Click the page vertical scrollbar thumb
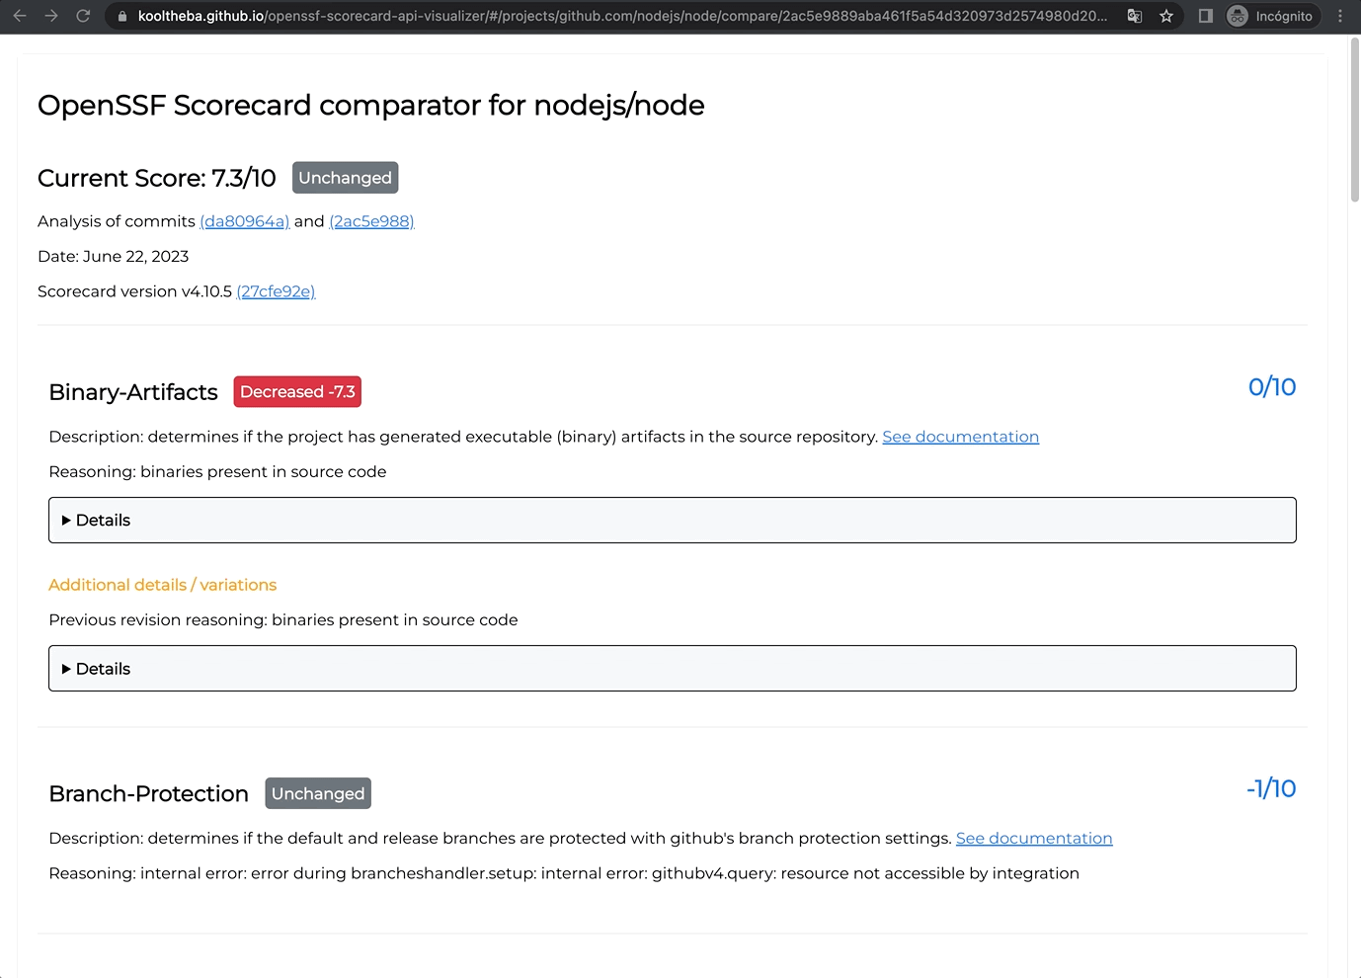1361x978 pixels. pyautogui.click(x=1355, y=119)
